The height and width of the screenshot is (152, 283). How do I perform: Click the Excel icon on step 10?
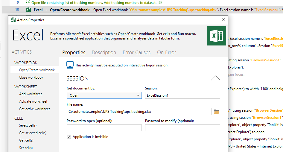pyautogui.click(x=28, y=10)
